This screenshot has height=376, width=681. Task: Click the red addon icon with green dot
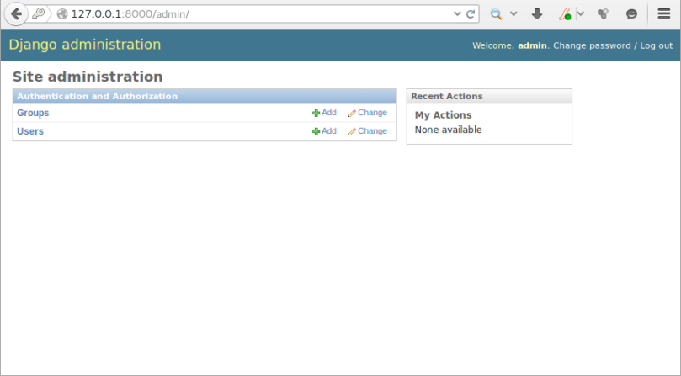[565, 14]
